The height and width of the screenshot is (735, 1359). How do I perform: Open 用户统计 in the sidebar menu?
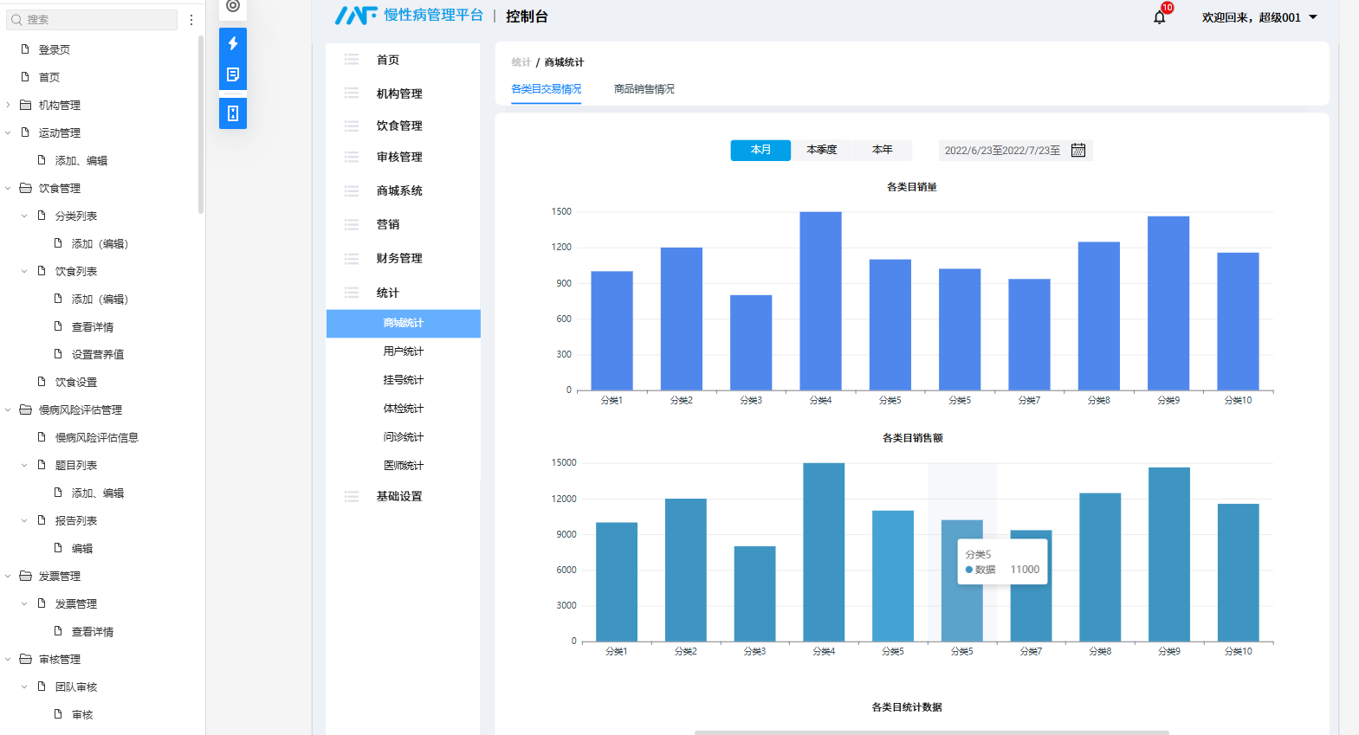404,351
